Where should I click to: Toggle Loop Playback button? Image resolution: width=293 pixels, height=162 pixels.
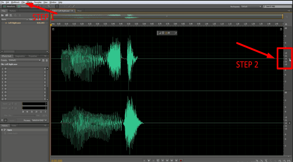[x=158, y=160]
